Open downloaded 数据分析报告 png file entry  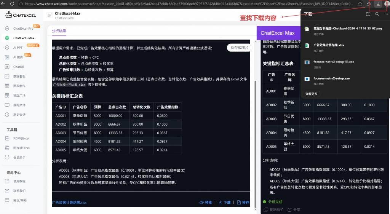pos(347,29)
